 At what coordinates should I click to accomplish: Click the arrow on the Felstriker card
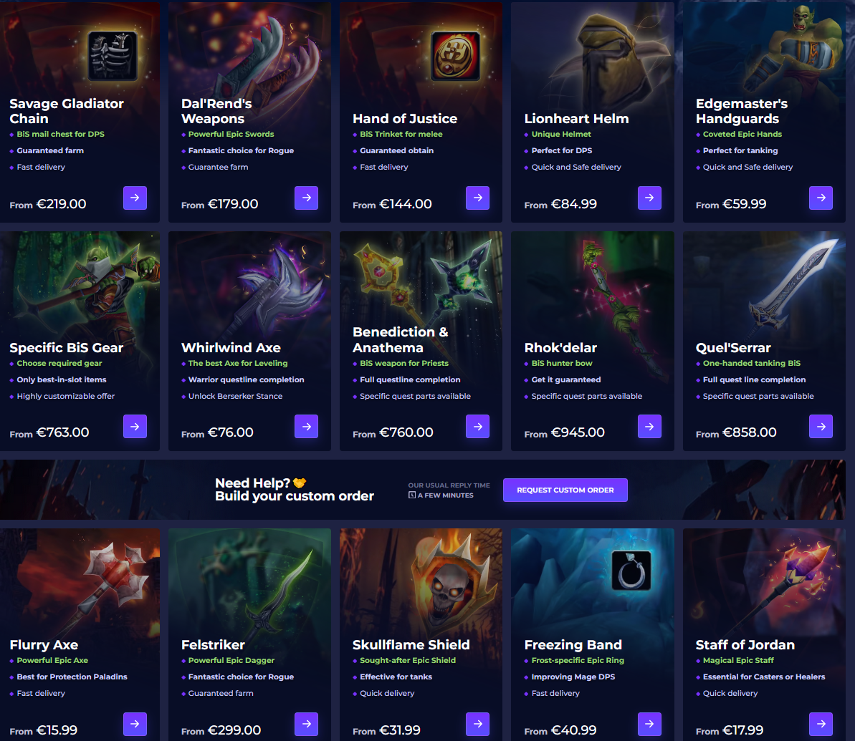(307, 724)
